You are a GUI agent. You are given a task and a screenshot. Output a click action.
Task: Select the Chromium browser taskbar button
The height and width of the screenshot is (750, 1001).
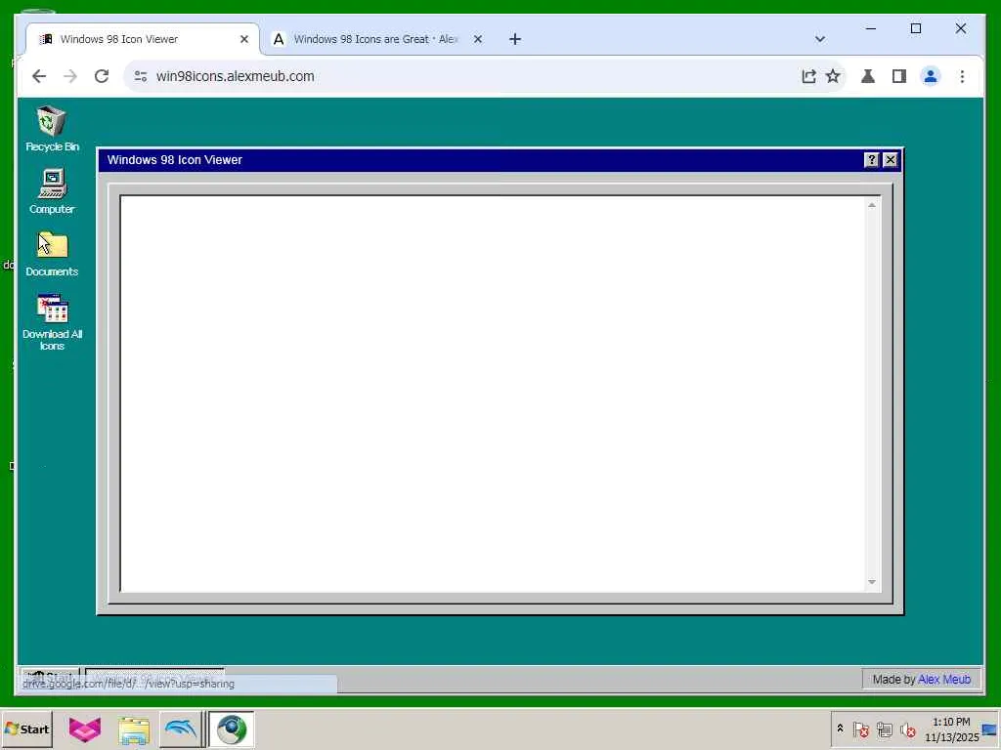(x=231, y=729)
